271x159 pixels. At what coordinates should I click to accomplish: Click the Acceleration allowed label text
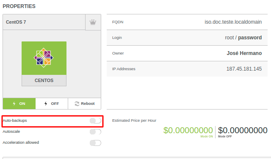click(x=21, y=143)
